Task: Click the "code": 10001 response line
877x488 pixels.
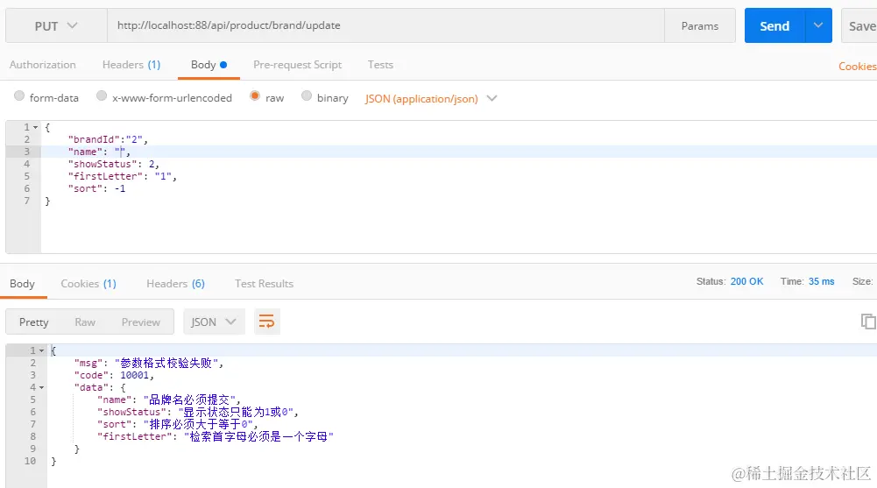Action: pos(114,376)
